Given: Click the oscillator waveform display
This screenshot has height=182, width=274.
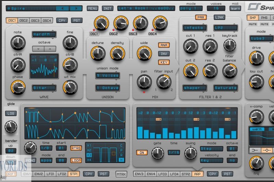Looking at the screenshot, I should (x=44, y=66).
